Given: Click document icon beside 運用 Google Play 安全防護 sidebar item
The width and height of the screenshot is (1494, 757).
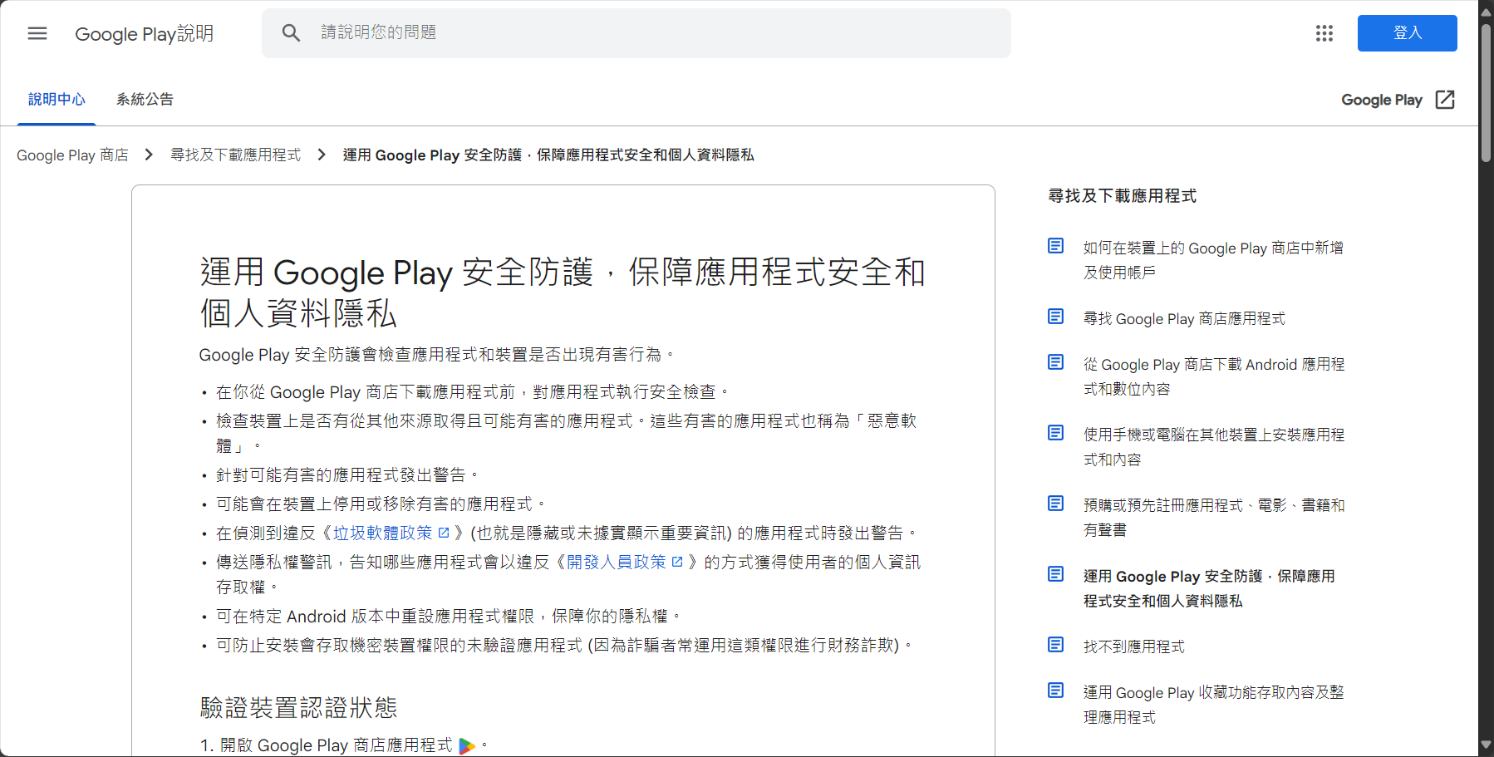Looking at the screenshot, I should (x=1056, y=574).
